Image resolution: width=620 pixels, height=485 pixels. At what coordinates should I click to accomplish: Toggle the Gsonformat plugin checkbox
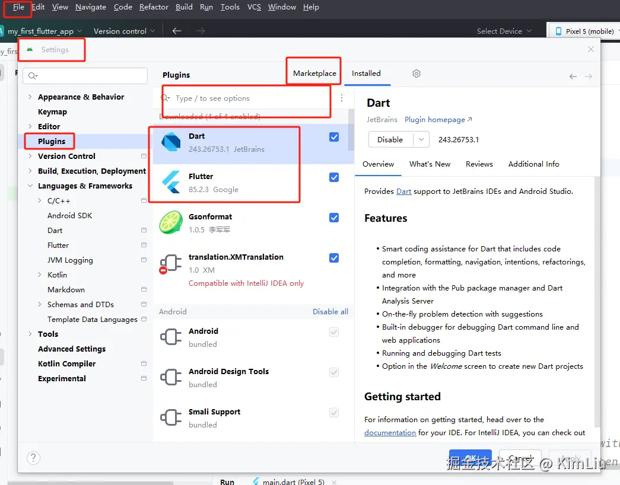[x=334, y=218]
